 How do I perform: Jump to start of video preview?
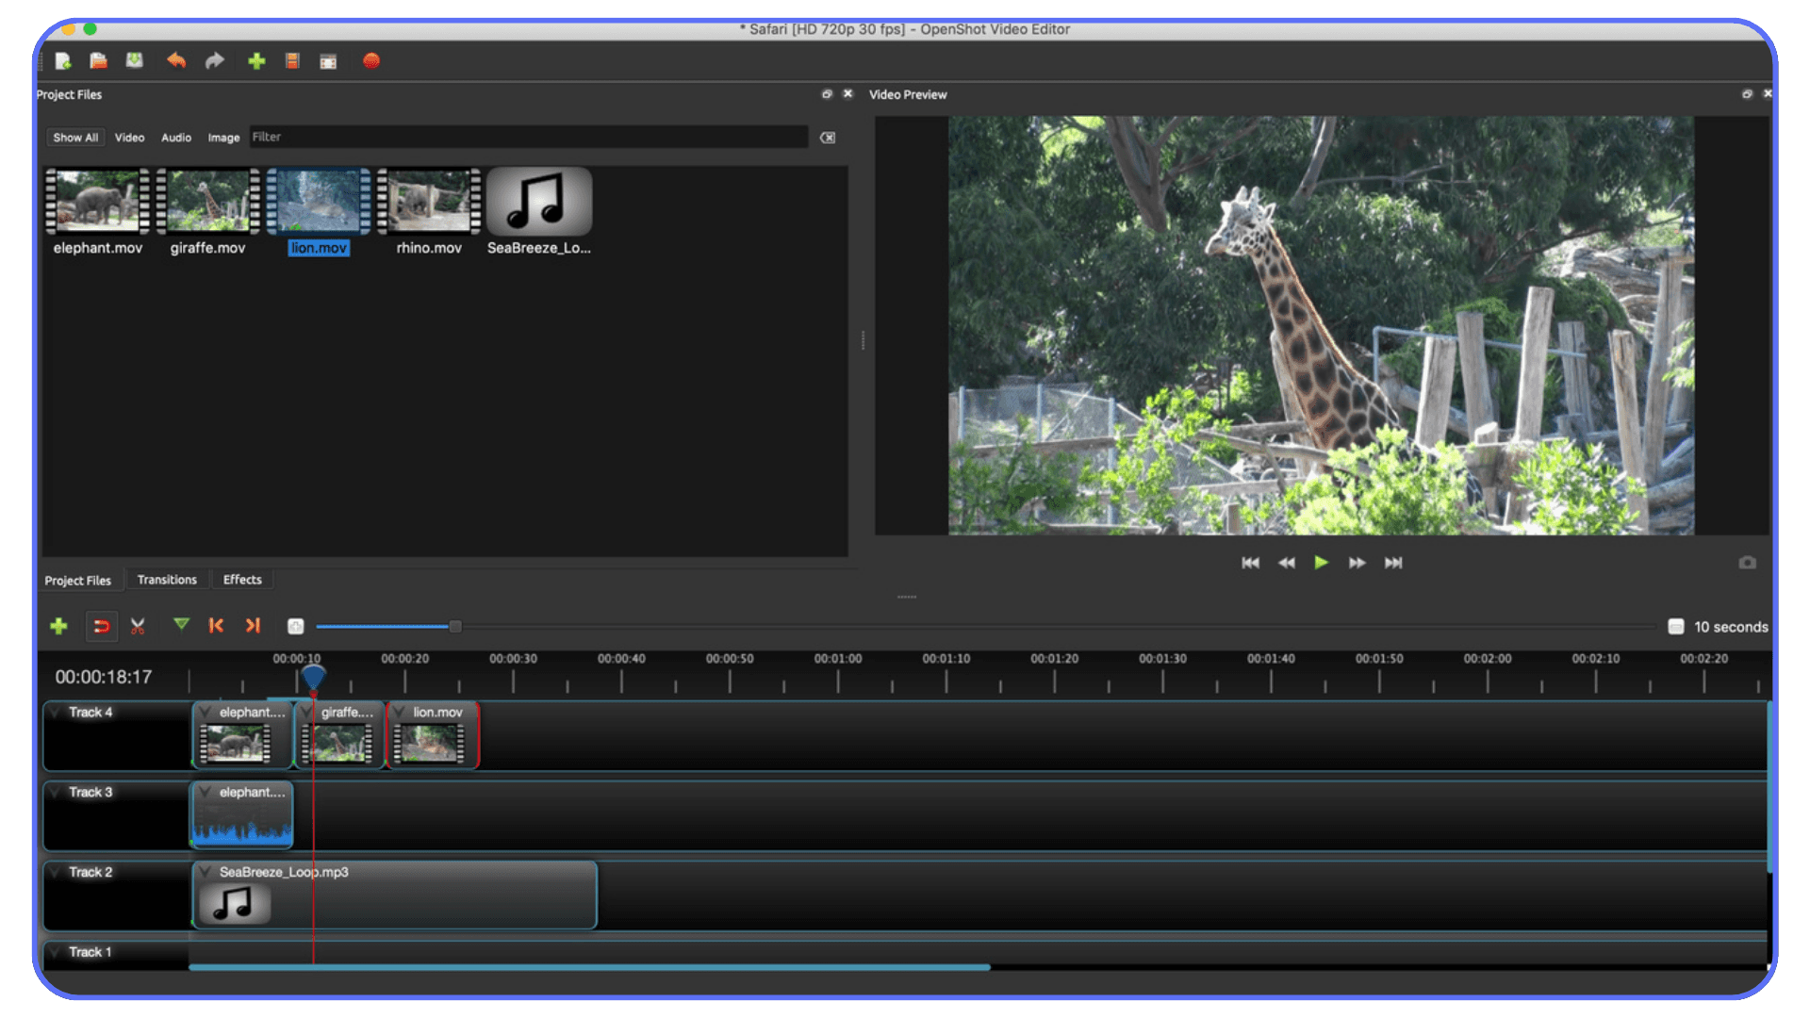click(1250, 563)
